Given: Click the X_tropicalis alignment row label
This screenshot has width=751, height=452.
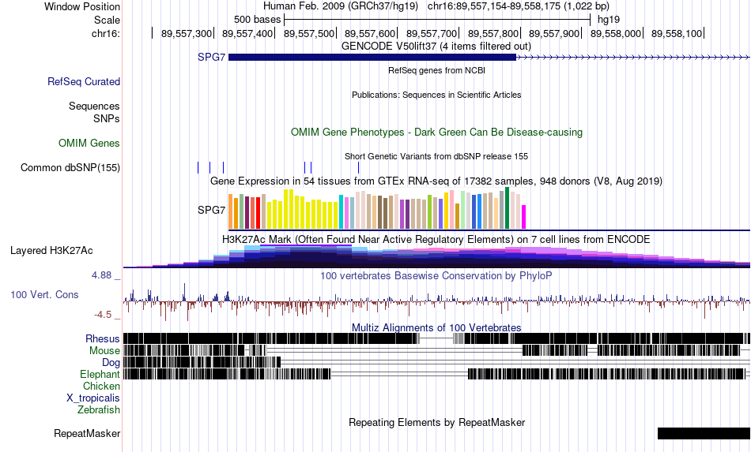Looking at the screenshot, I should click(93, 398).
